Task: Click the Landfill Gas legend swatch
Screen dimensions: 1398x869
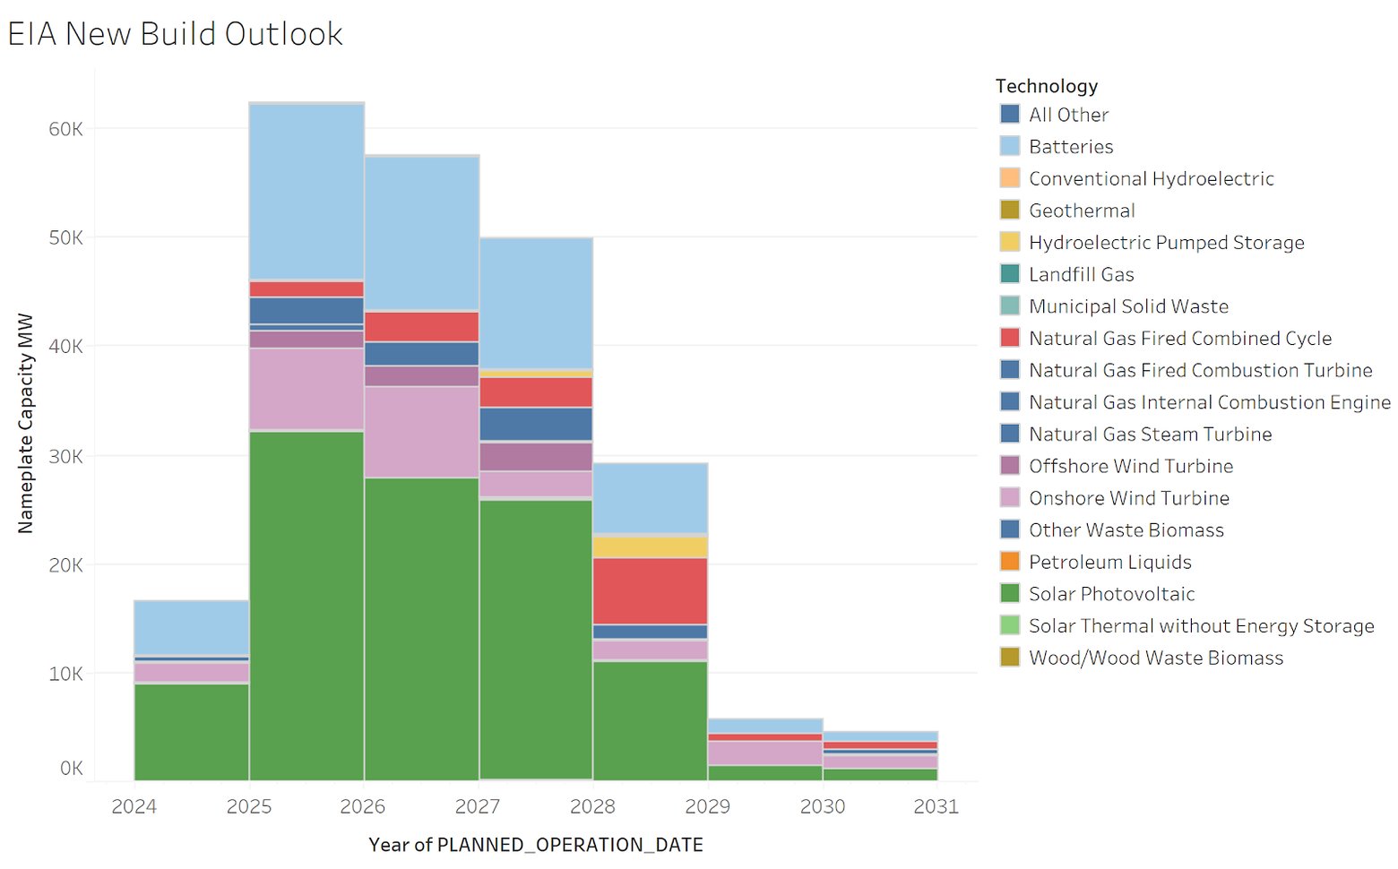Action: [x=1009, y=274]
